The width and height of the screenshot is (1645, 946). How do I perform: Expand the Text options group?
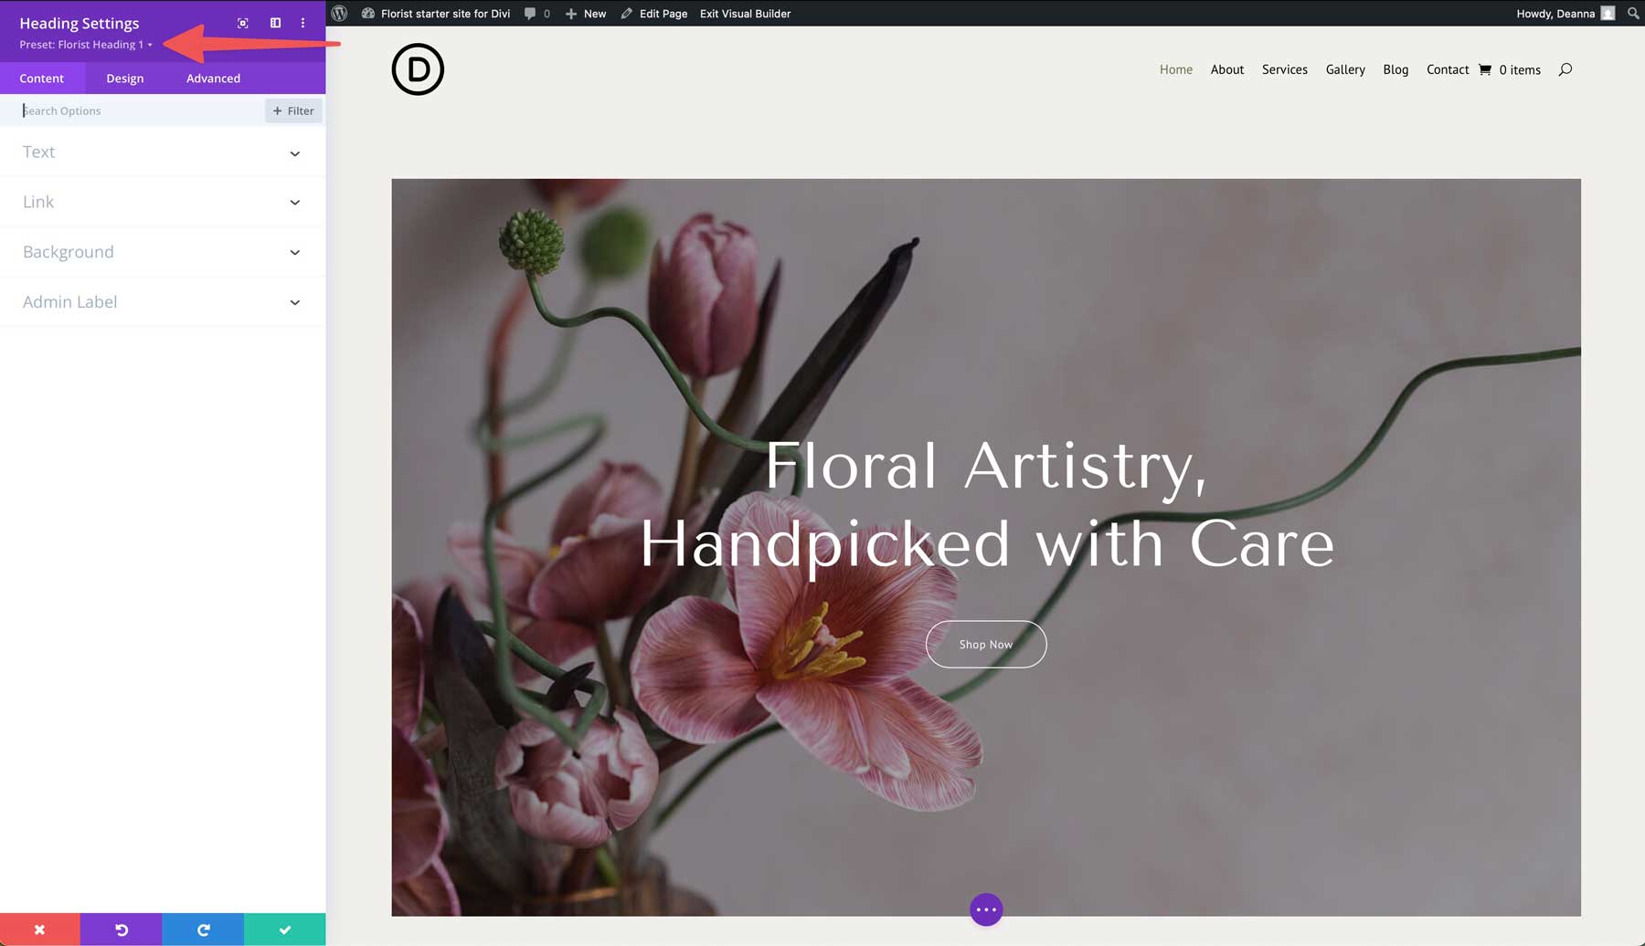coord(163,152)
